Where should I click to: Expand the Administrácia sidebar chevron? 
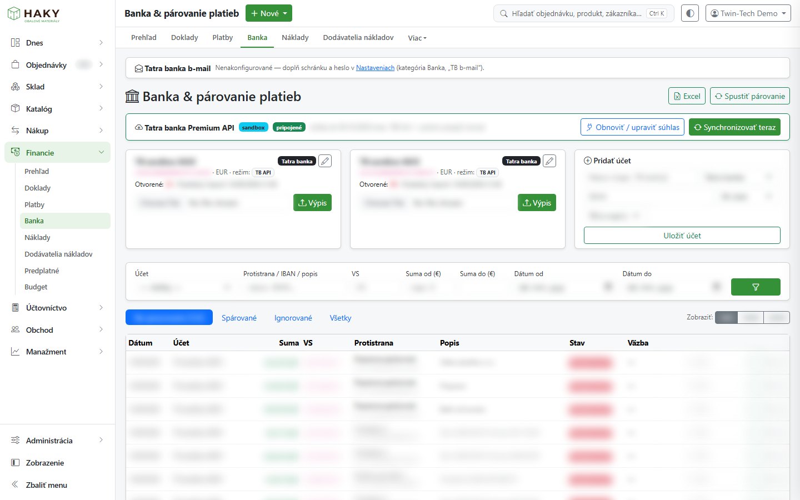(101, 441)
